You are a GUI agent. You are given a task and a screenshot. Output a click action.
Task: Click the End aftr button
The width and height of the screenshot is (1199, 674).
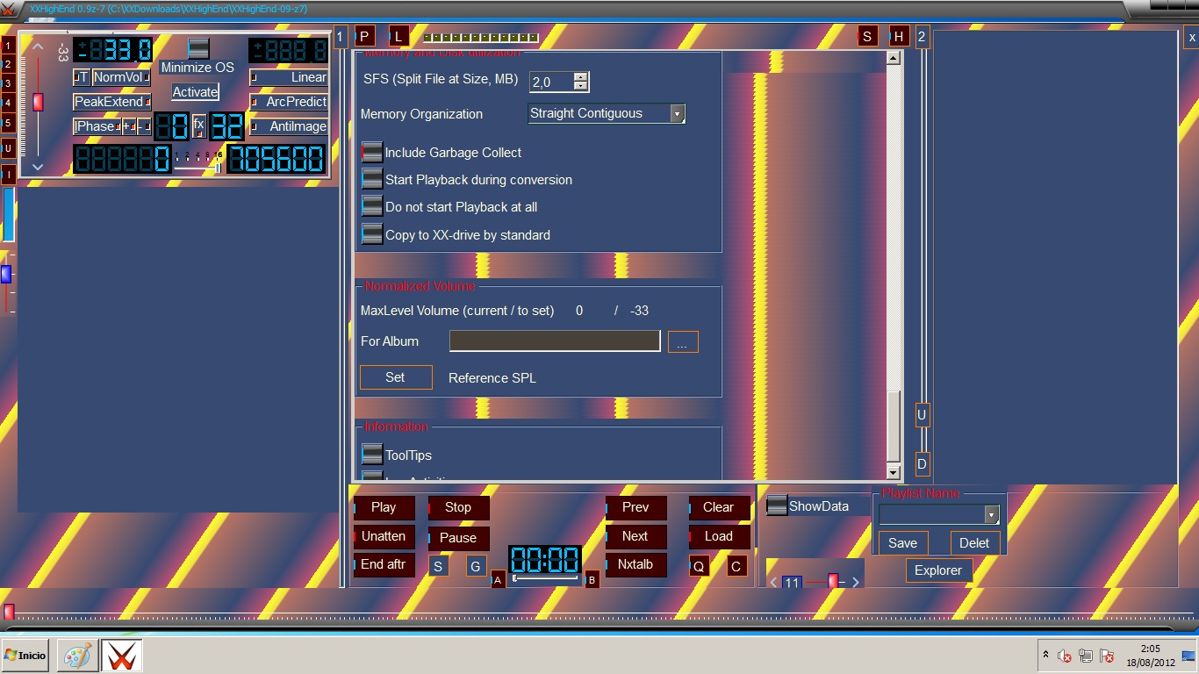click(384, 564)
